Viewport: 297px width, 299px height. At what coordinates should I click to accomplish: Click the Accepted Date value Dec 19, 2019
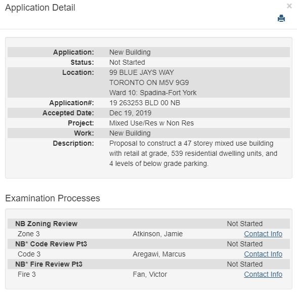coord(130,113)
